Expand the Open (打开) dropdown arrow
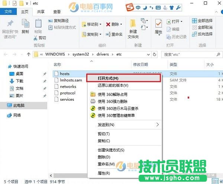The image size is (223, 184). point(181,22)
